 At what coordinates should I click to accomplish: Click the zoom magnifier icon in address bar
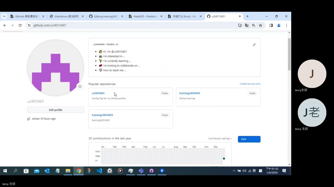point(253,25)
